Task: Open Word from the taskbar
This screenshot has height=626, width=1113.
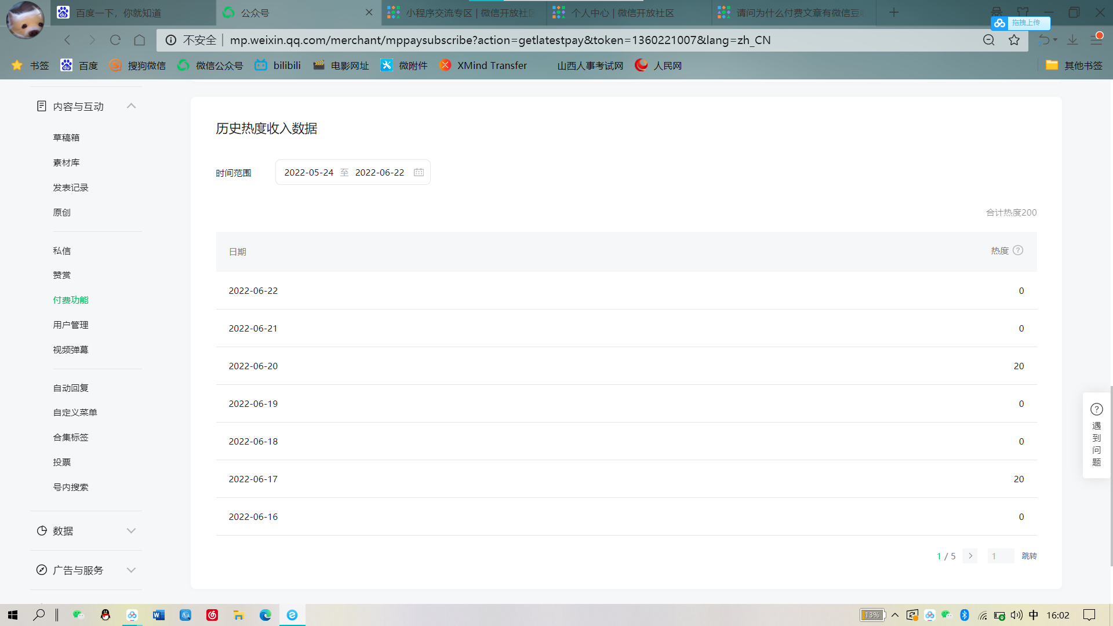Action: click(158, 615)
